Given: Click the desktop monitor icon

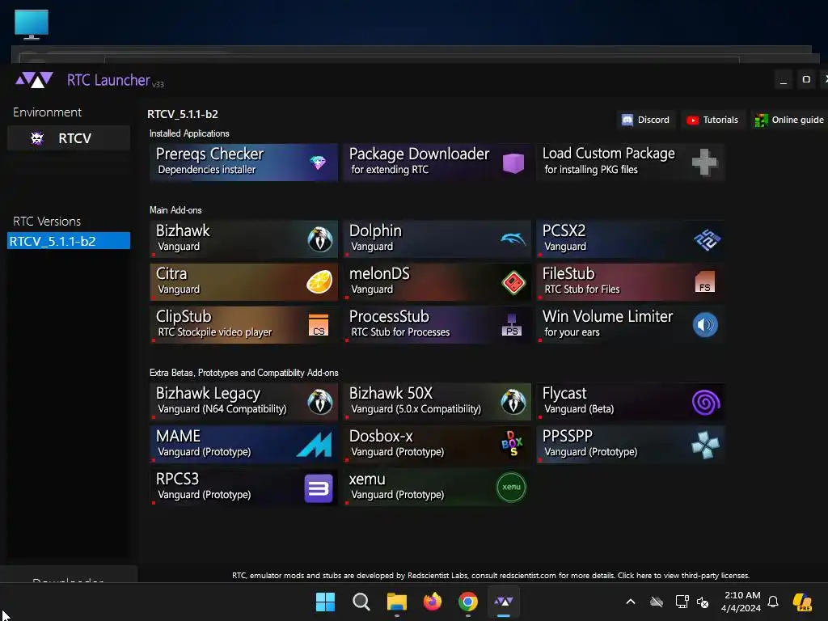Looking at the screenshot, I should click(x=32, y=25).
